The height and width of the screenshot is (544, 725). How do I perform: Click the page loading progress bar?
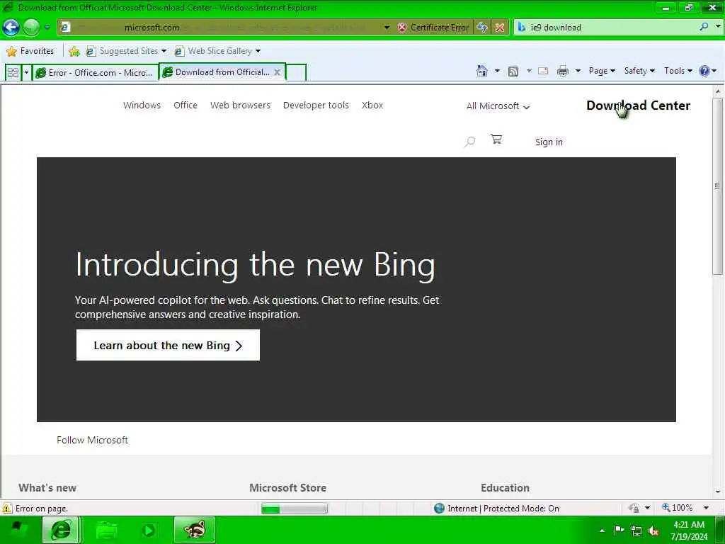(x=294, y=509)
